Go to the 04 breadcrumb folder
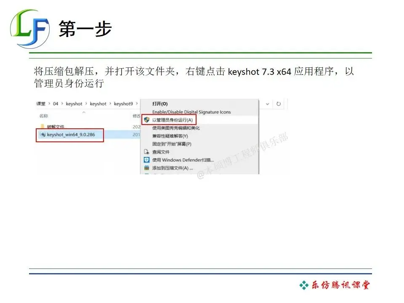The width and height of the screenshot is (404, 303). (56, 104)
